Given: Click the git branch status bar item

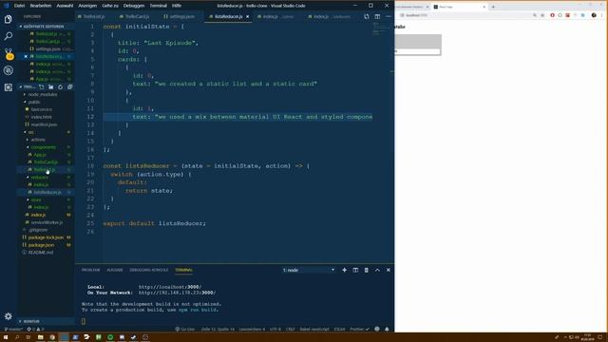Looking at the screenshot, I should (13, 329).
